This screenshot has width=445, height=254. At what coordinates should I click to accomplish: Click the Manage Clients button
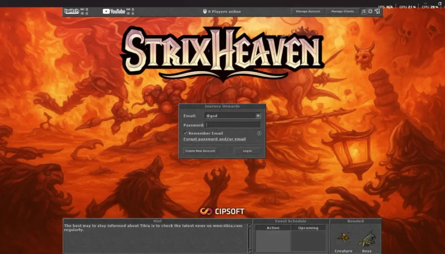pos(343,11)
